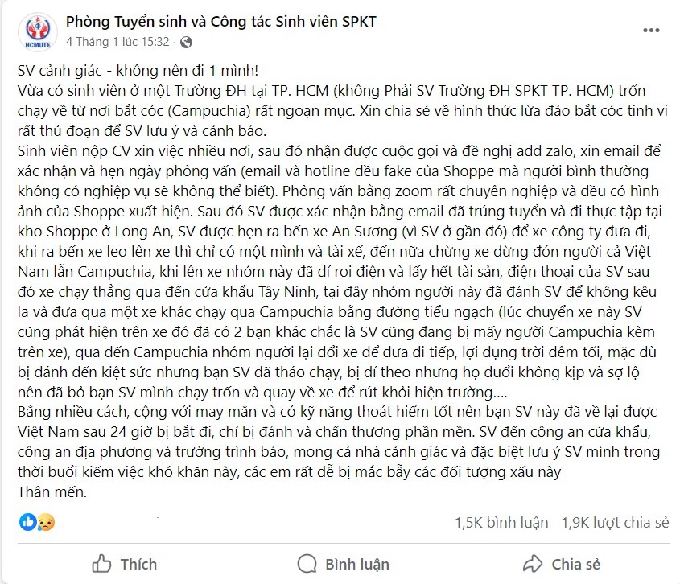The height and width of the screenshot is (584, 680).
Task: Open Phòng Tuyển sinh và Công tác Sinh viên SPKT page
Action: [221, 22]
